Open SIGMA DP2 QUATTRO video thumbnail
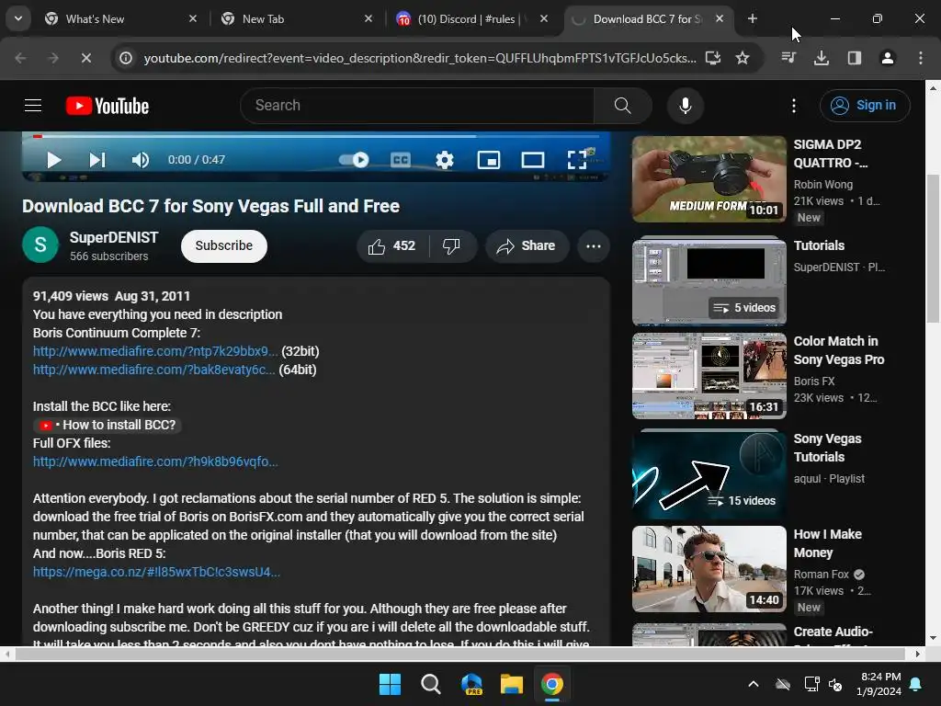The image size is (941, 706). (x=709, y=179)
